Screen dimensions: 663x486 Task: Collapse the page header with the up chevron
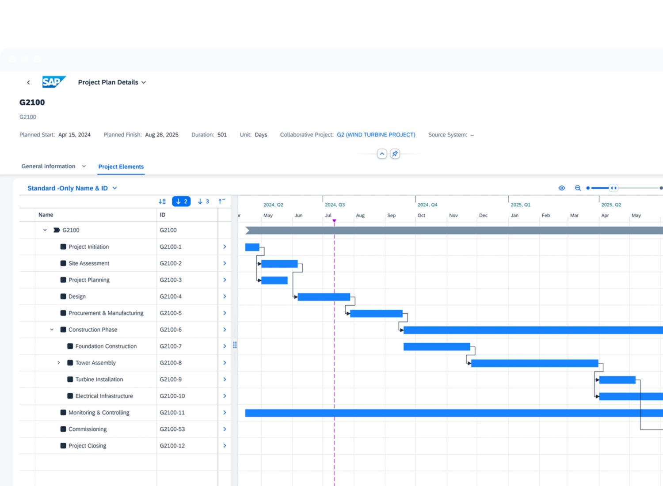pos(382,154)
